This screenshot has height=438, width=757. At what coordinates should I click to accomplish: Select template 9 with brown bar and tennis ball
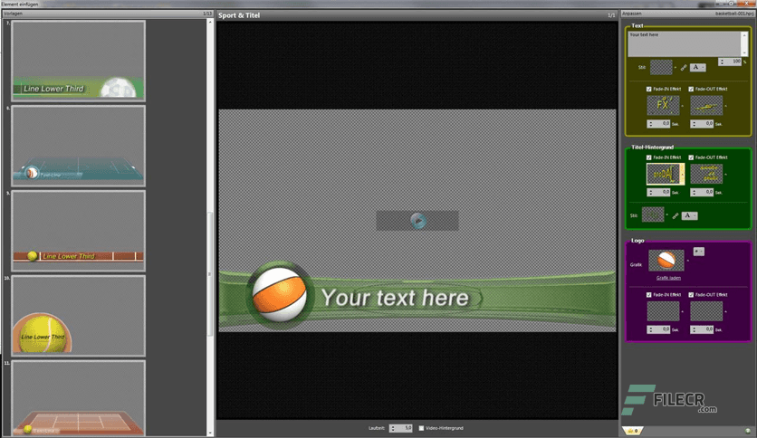coord(78,231)
